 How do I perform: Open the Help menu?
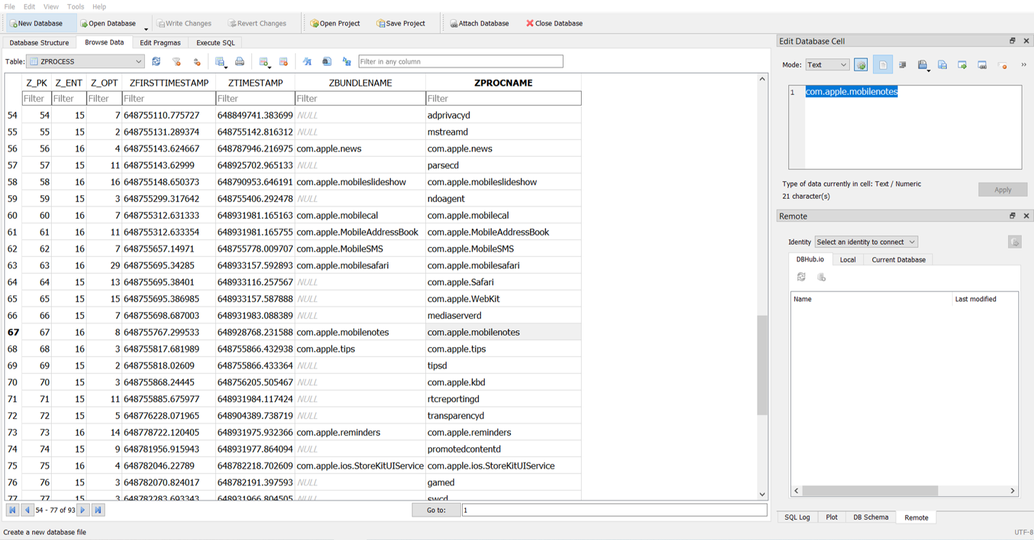[x=99, y=6]
